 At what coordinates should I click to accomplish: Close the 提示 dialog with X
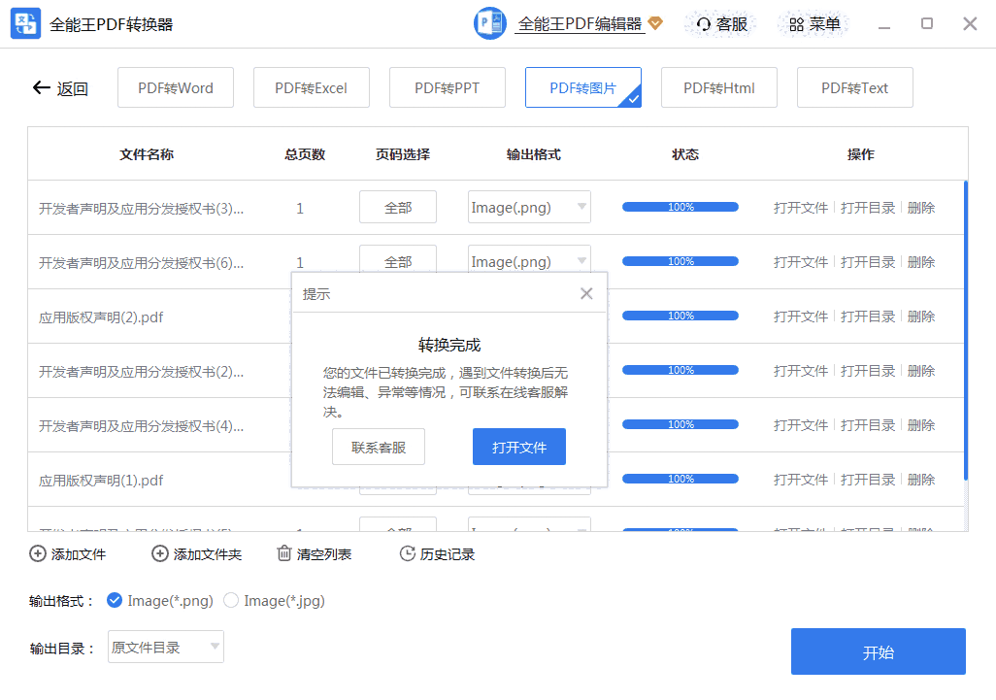pos(586,293)
